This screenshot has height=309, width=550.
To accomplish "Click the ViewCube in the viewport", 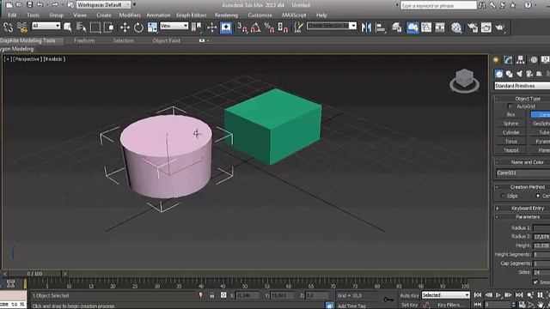I will (x=464, y=80).
